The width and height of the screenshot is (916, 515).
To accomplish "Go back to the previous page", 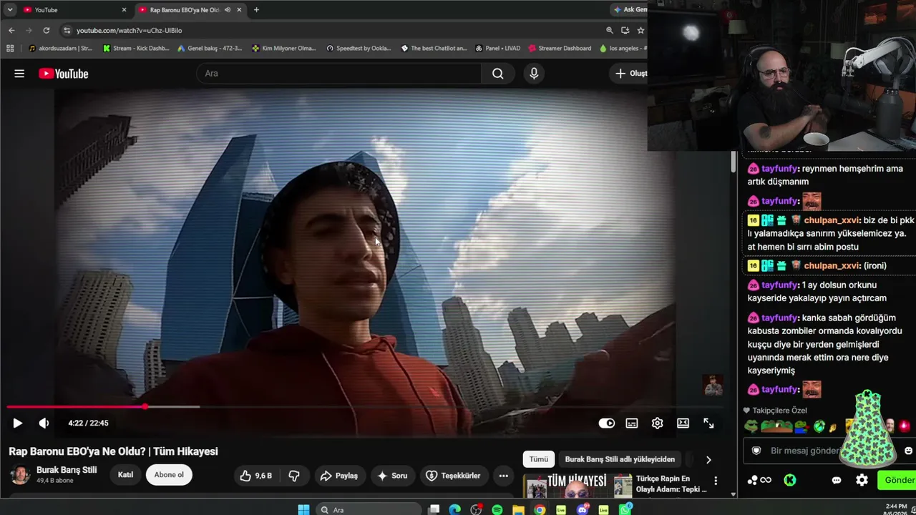I will click(x=11, y=31).
